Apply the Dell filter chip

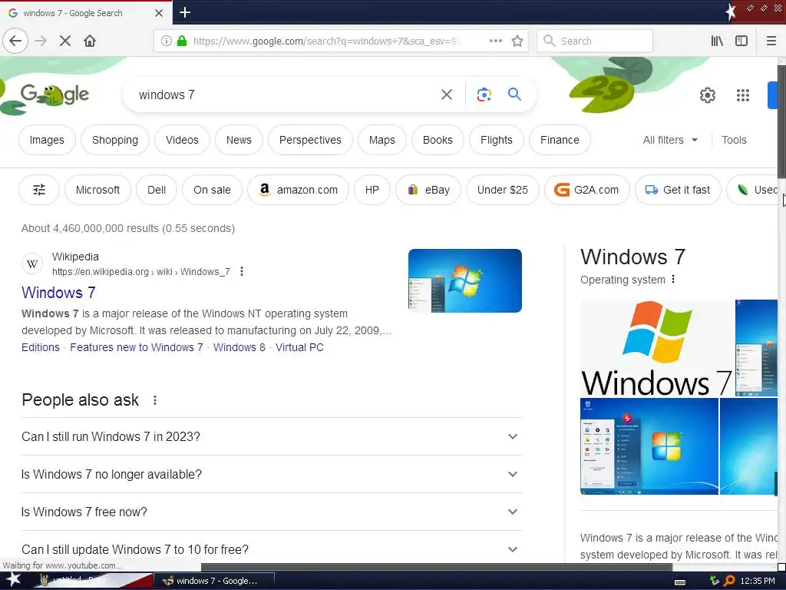[157, 190]
